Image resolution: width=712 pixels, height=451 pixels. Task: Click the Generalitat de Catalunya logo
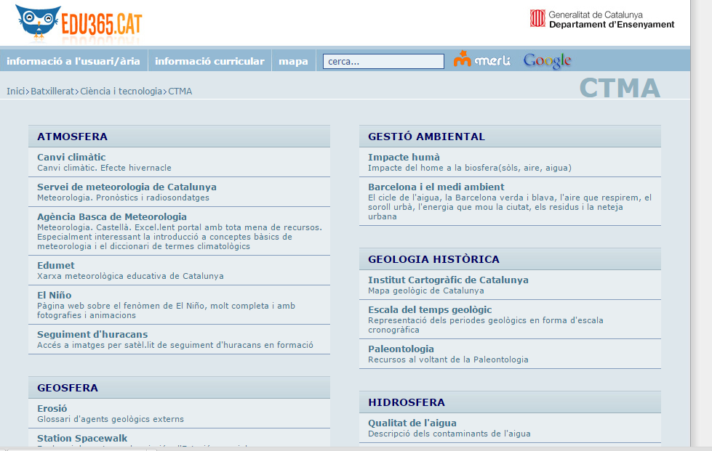click(602, 19)
